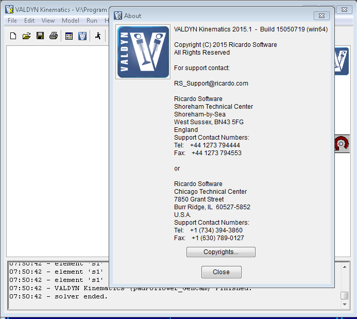Click 'Copyright (C) 2015 Ricardo Software' text
The width and height of the screenshot is (357, 319).
click(x=226, y=45)
